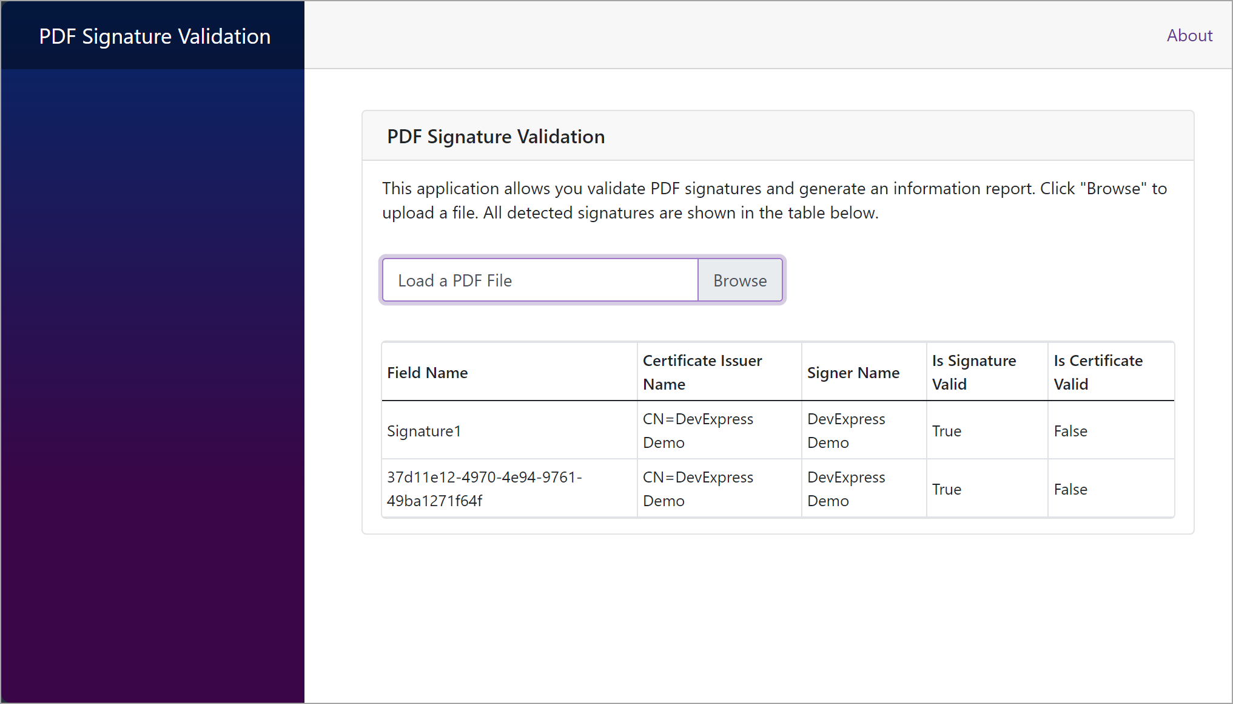Click the second row's CN=DevExpress Demo cell
The height and width of the screenshot is (704, 1233).
[697, 489]
